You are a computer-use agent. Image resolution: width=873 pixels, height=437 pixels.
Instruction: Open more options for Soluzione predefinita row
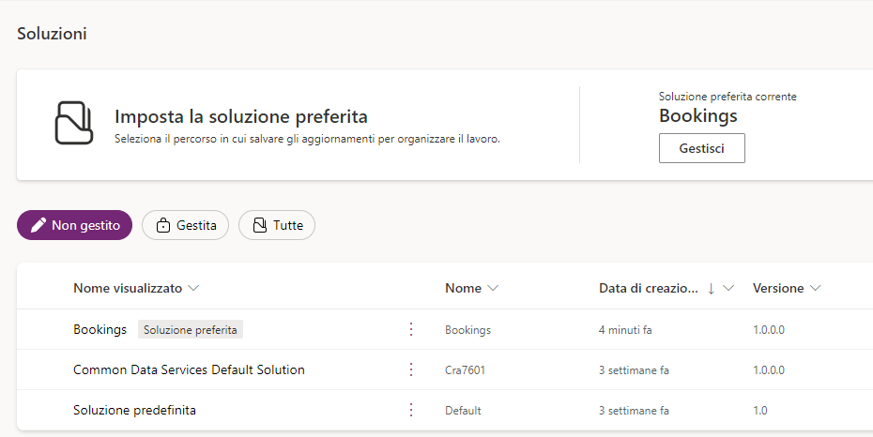410,410
